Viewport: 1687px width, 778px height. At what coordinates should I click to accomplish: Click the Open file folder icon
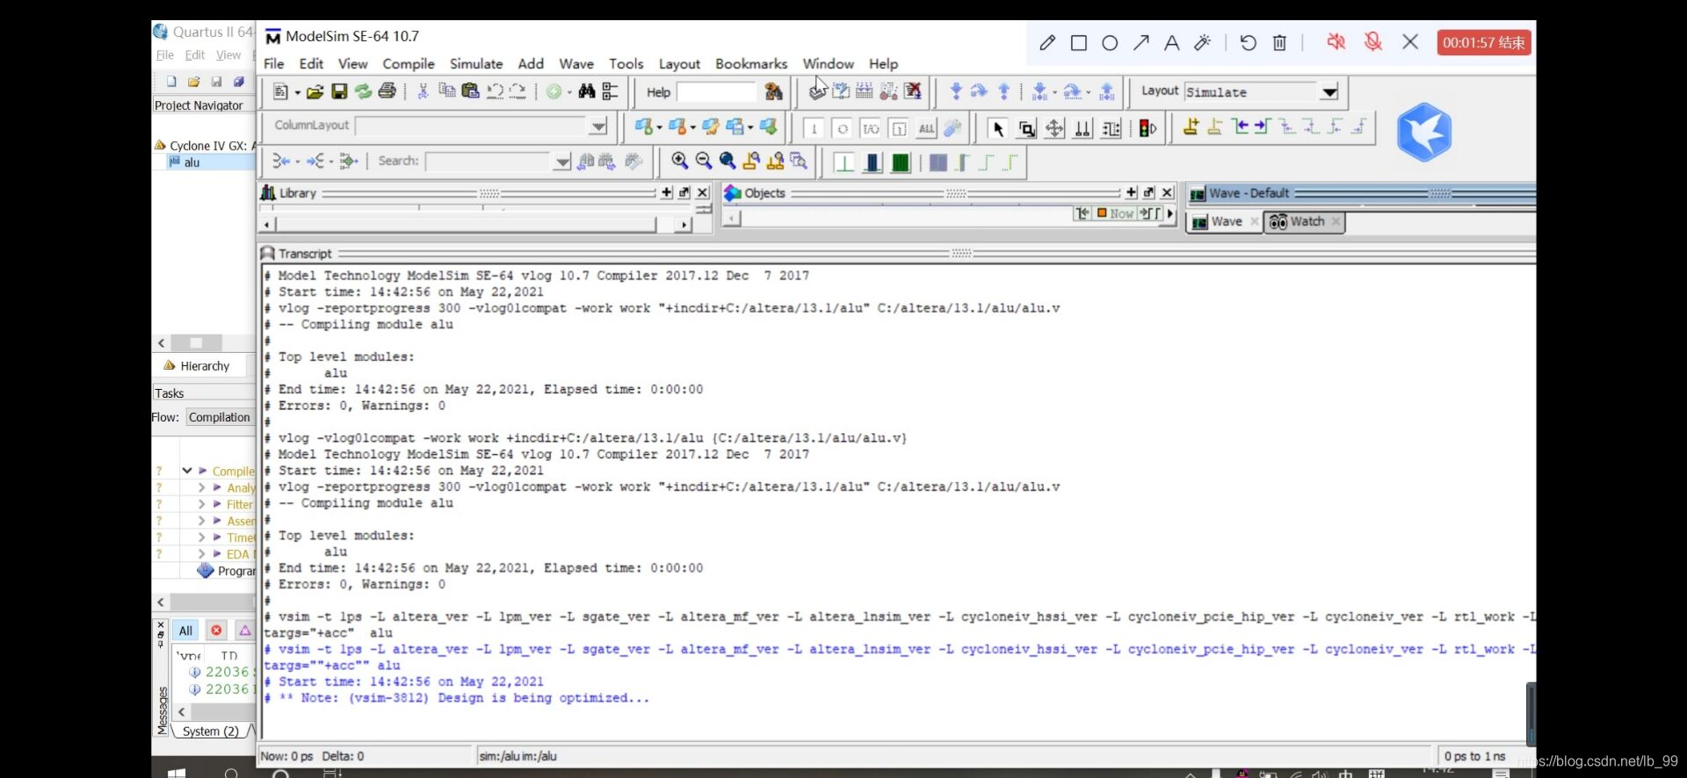(x=315, y=91)
